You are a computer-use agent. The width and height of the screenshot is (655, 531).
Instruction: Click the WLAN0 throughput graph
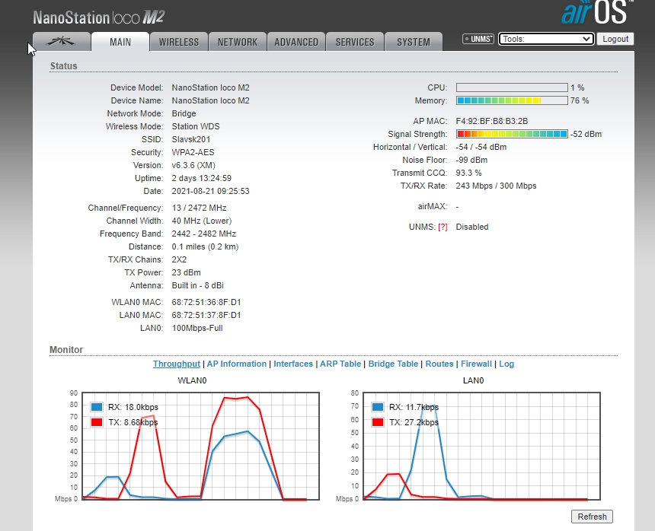click(200, 446)
